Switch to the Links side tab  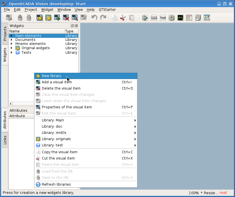5,140
